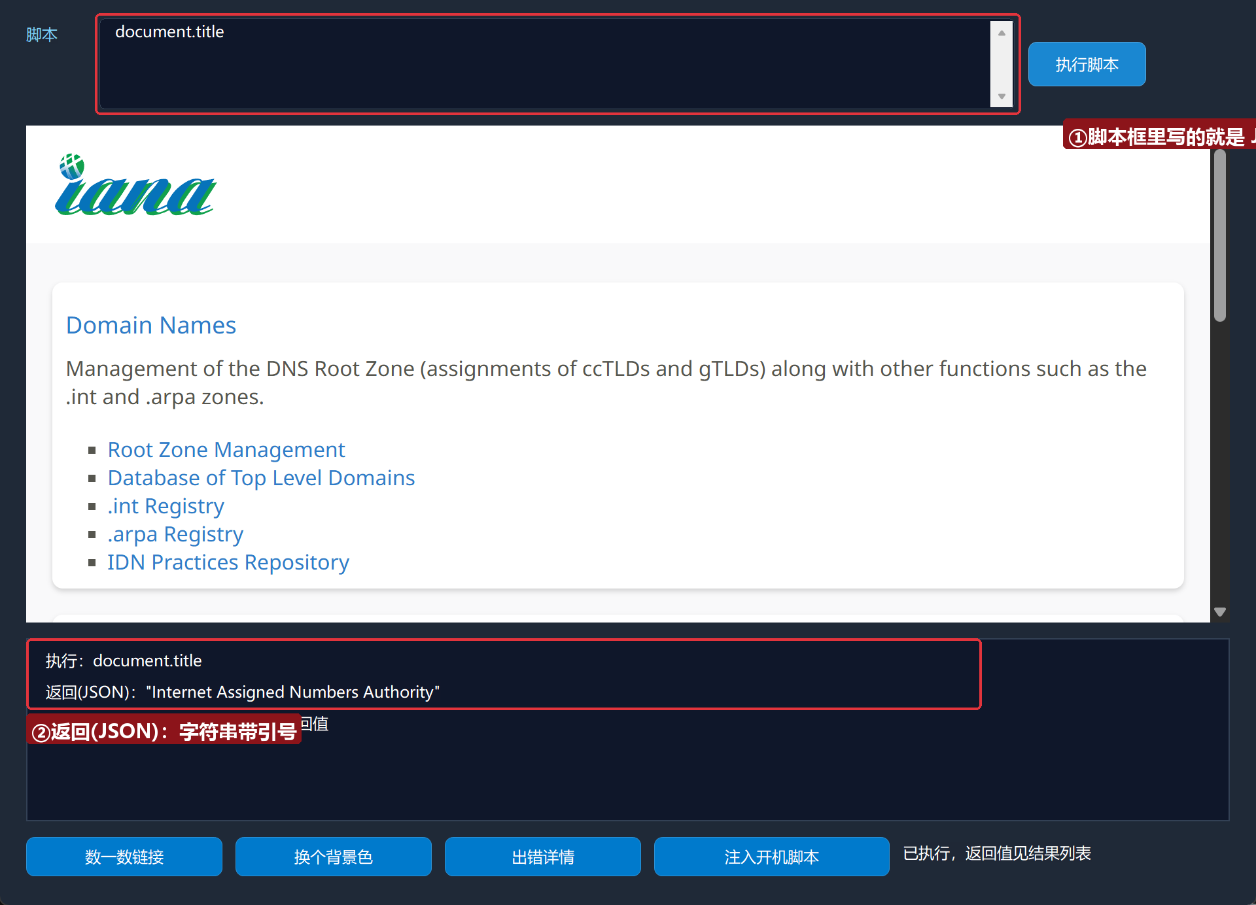Open the IDN Practices Repository link
The width and height of the screenshot is (1256, 905).
(228, 562)
